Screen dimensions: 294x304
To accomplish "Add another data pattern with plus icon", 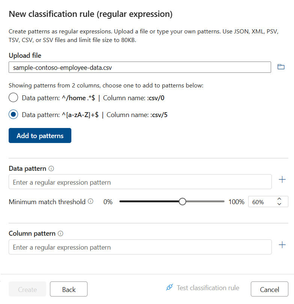I will pos(282,179).
